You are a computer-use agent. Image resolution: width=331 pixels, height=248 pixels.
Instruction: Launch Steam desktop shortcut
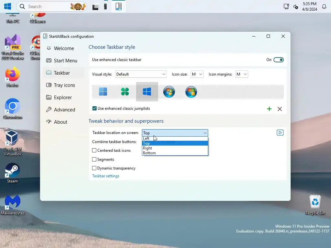click(x=12, y=173)
